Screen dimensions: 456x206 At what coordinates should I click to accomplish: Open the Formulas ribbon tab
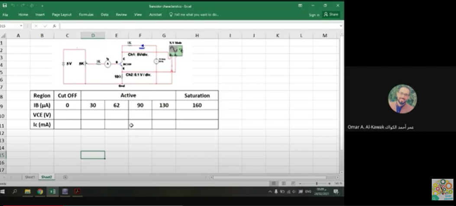tap(86, 14)
